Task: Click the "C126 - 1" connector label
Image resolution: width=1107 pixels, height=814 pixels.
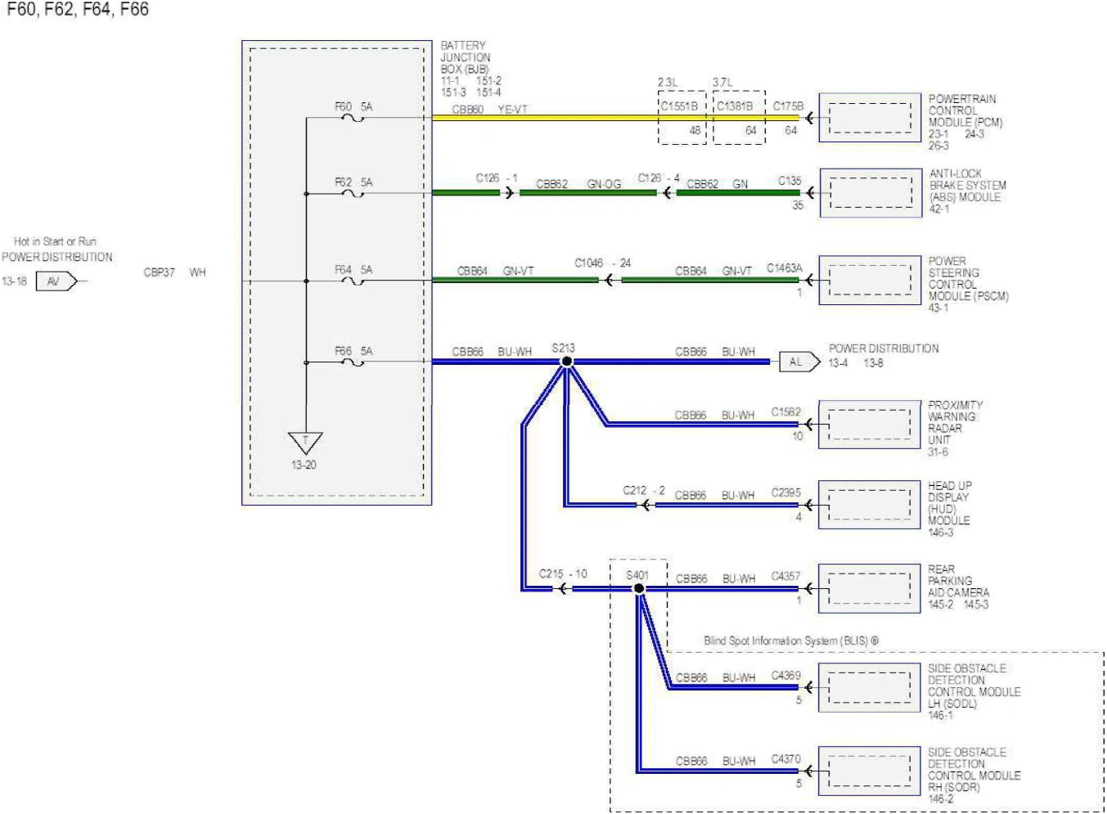Action: (497, 178)
